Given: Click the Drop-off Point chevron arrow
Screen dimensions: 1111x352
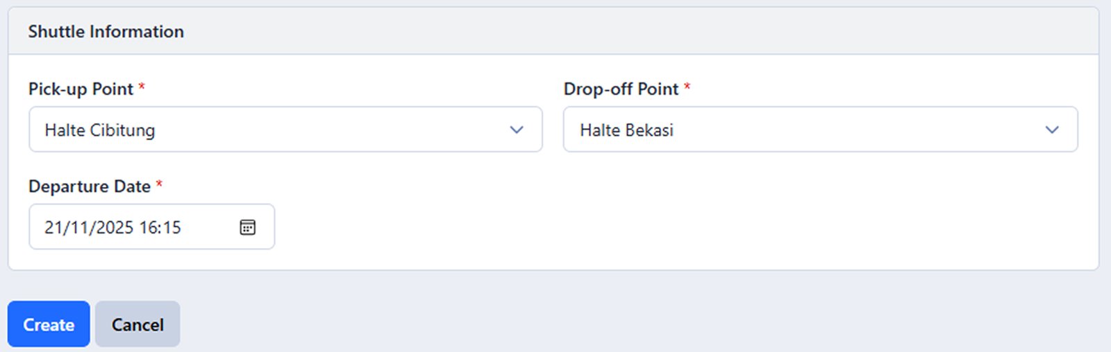Looking at the screenshot, I should pos(1052,130).
